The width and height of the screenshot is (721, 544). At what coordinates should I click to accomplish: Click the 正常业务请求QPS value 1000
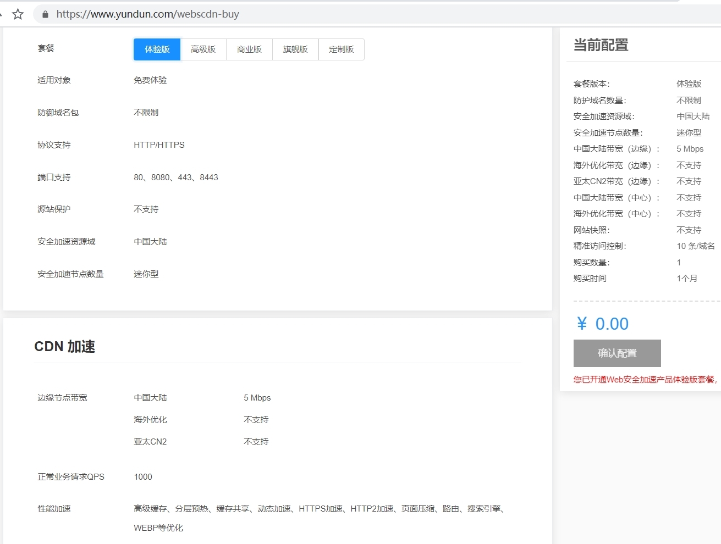point(143,476)
